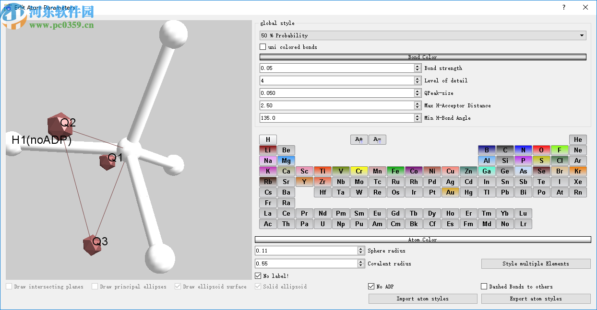Pick the Cobalt (Co) element

pyautogui.click(x=414, y=171)
